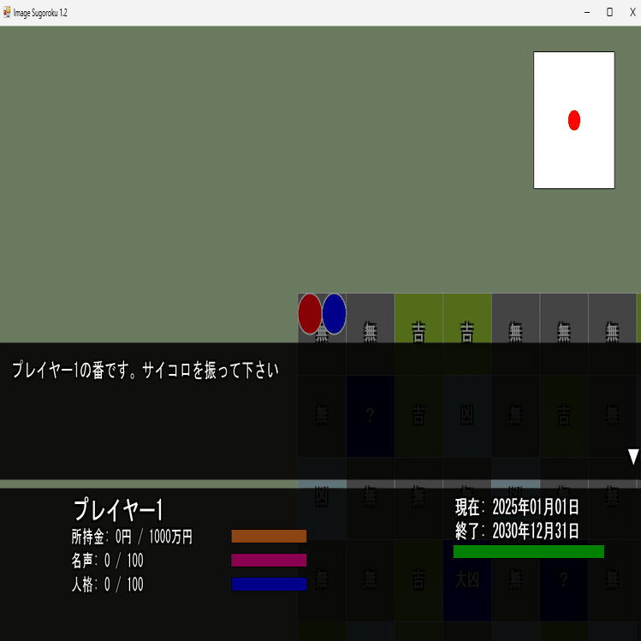The image size is (641, 641).
Task: Click the green time progress bar
Action: coord(529,551)
